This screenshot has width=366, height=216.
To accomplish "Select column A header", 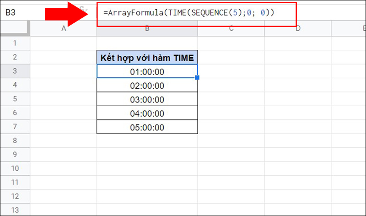I will (x=64, y=28).
